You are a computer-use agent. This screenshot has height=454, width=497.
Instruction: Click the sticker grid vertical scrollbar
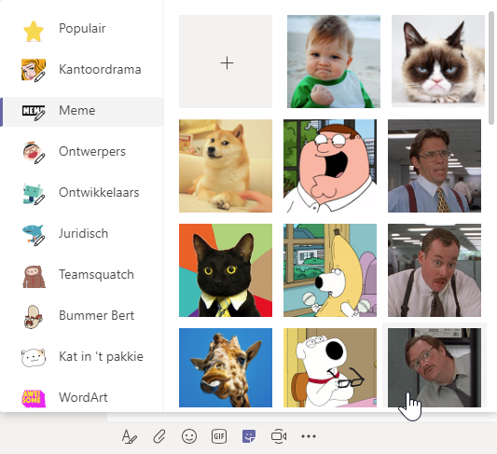click(492, 68)
